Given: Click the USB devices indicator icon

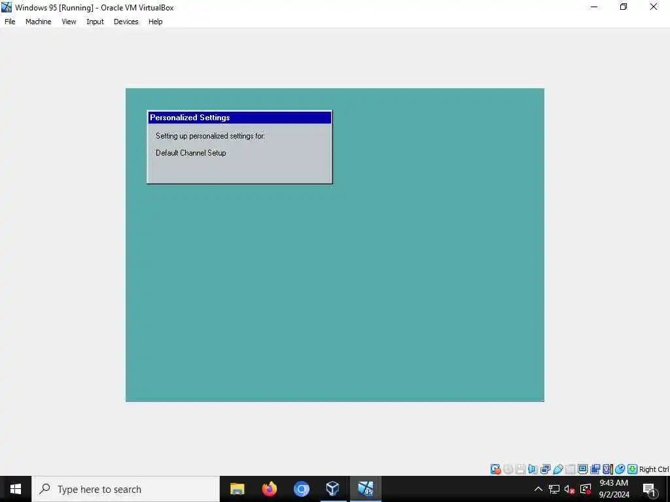Looking at the screenshot, I should pyautogui.click(x=557, y=469).
